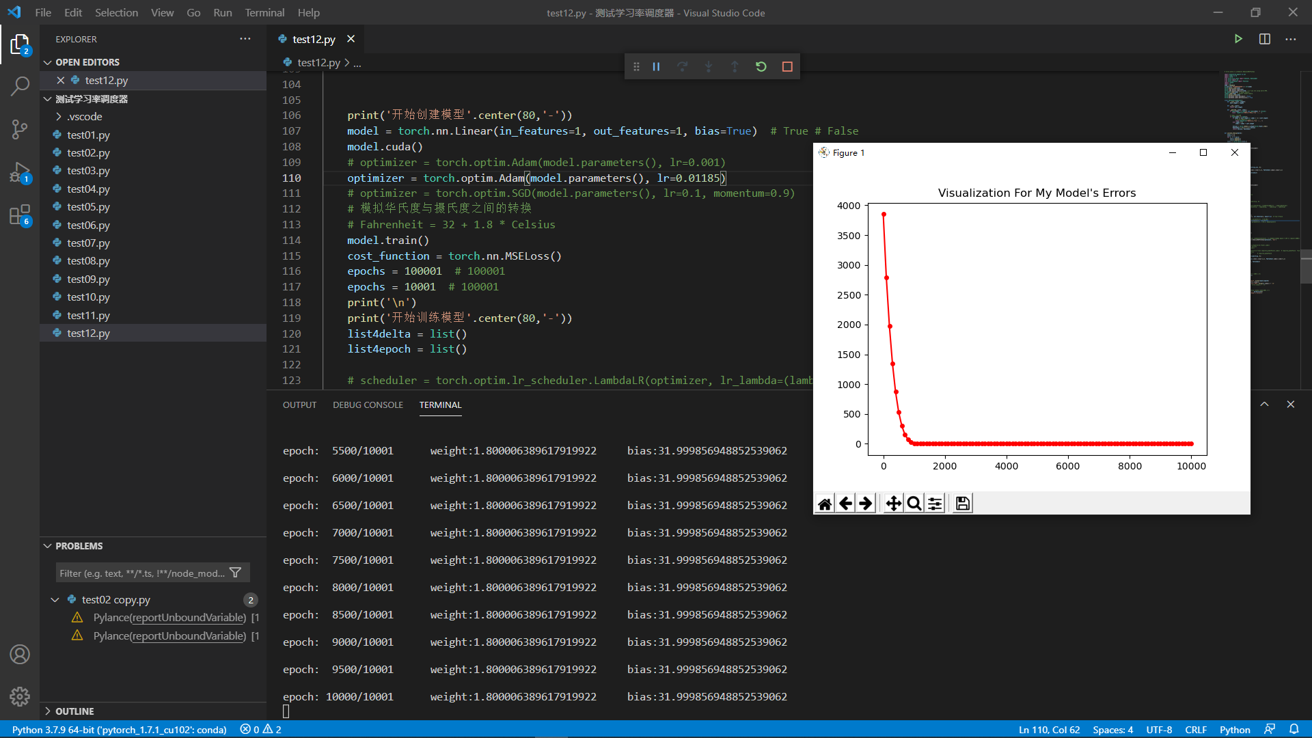Change language mode via Python indicator
The height and width of the screenshot is (738, 1312).
1235,729
